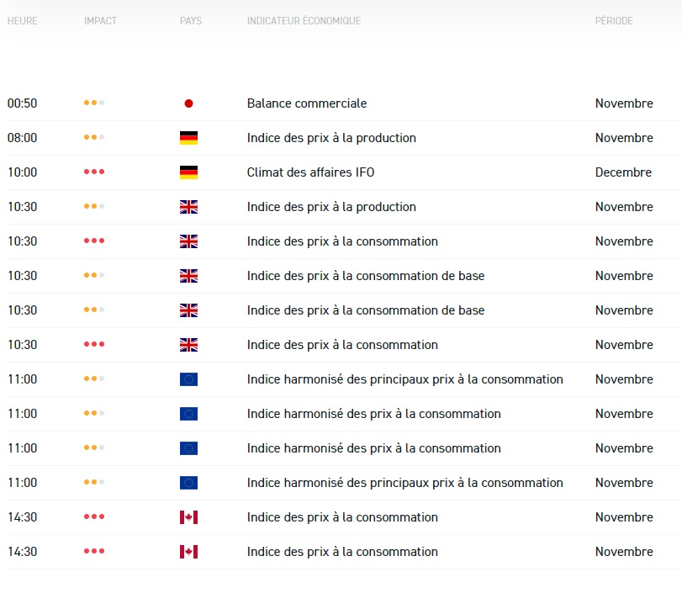Click the Decembre period cell
682x593 pixels.
[x=623, y=172]
